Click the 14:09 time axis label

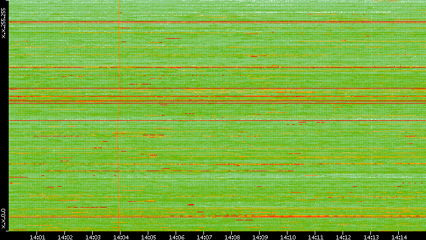point(260,237)
